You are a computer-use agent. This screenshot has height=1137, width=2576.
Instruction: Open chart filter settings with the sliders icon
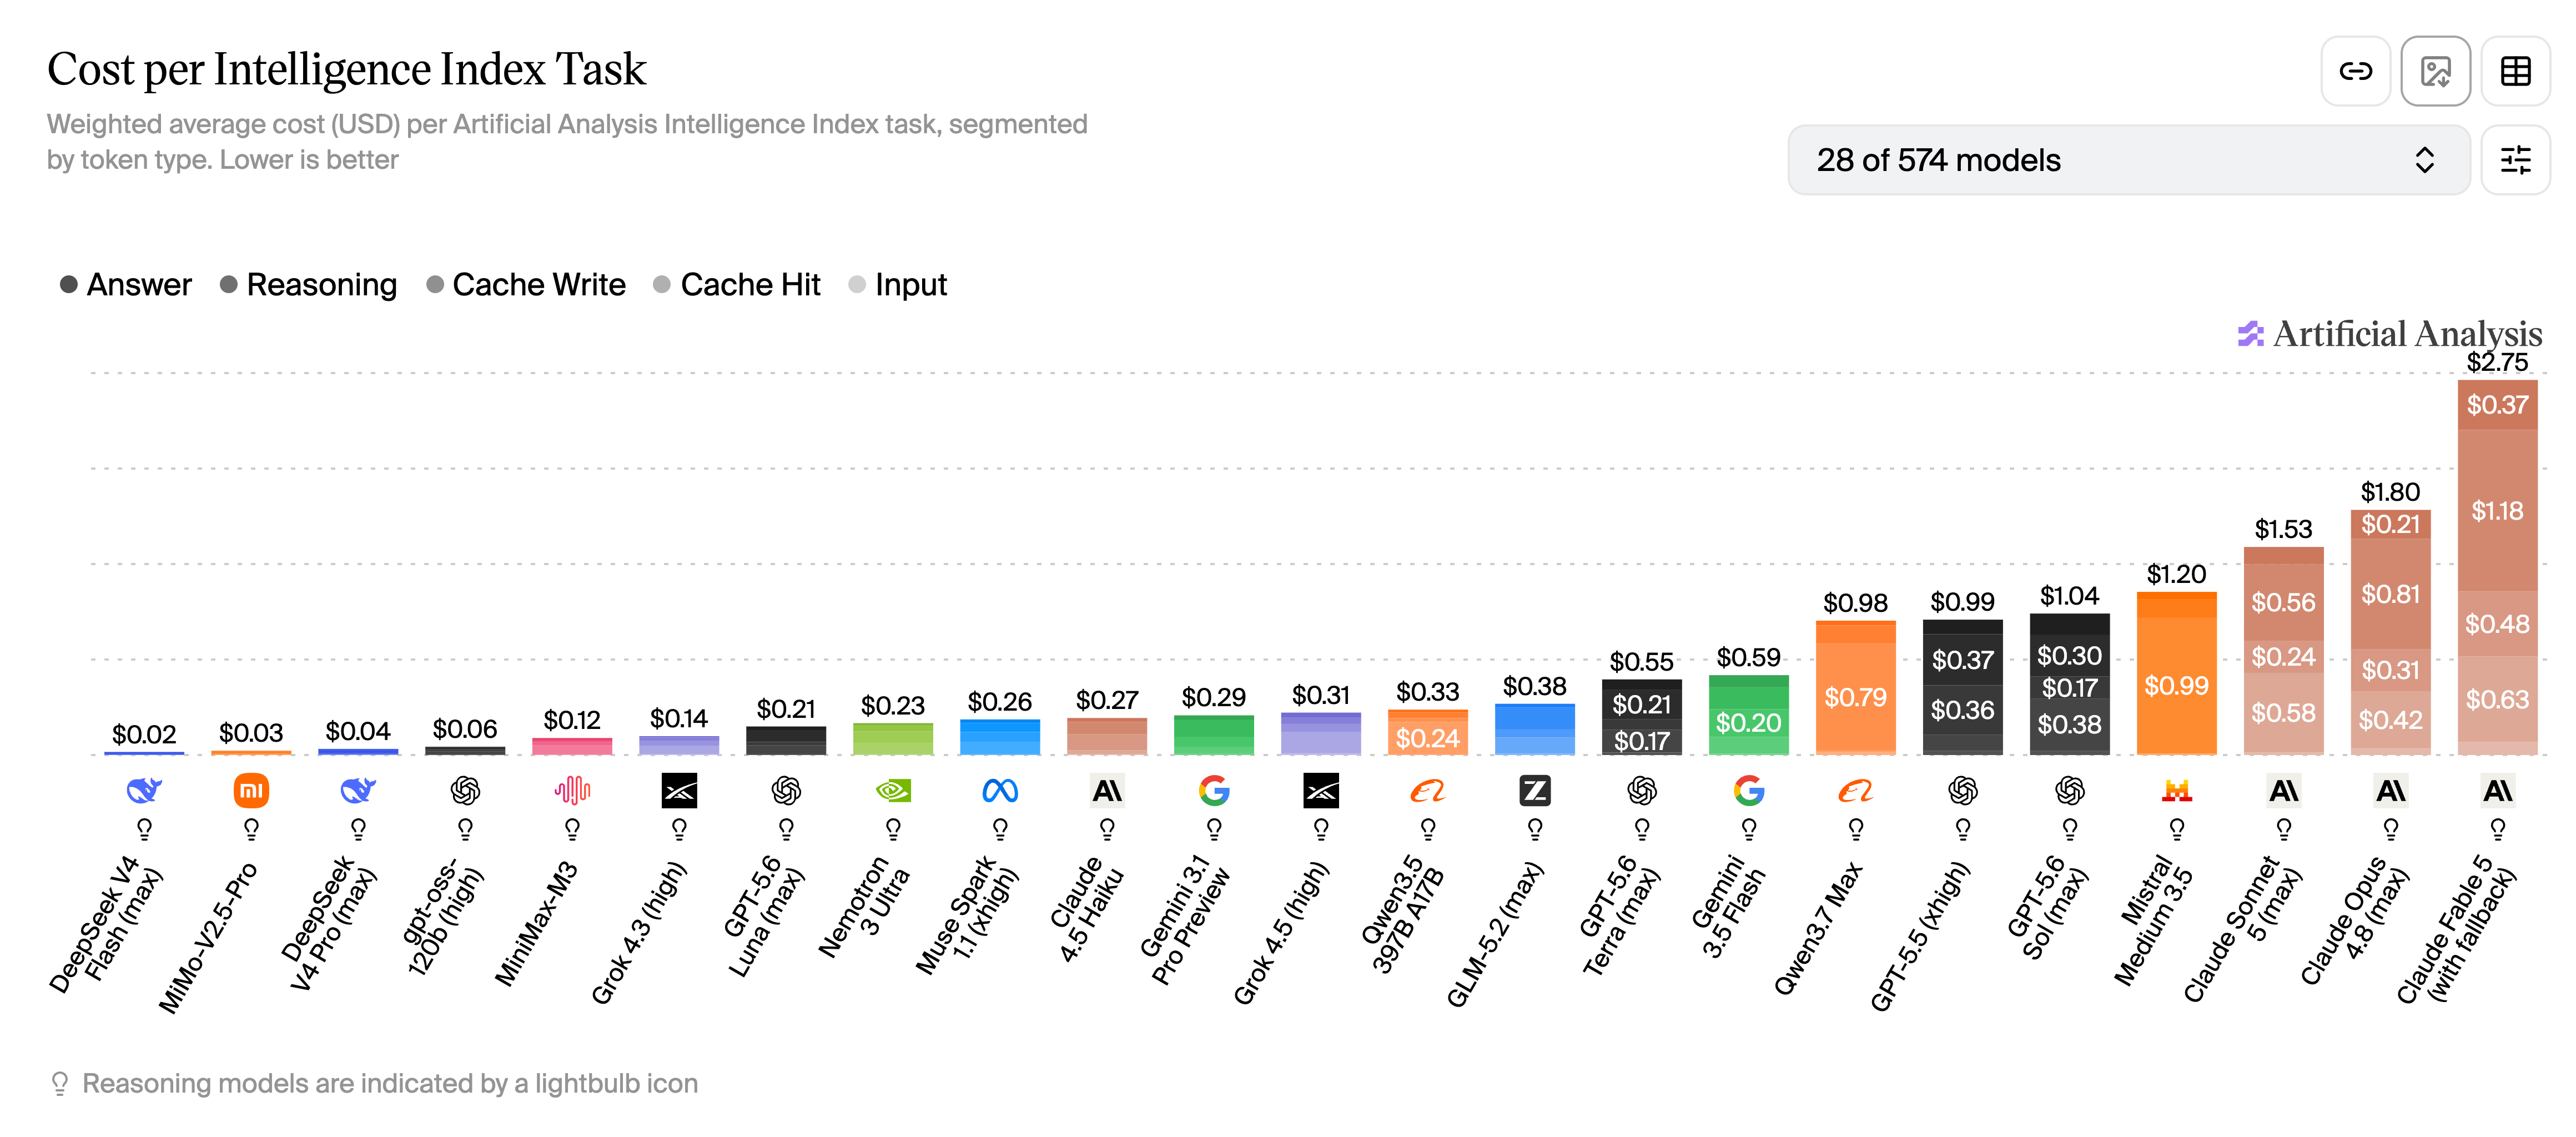2515,160
